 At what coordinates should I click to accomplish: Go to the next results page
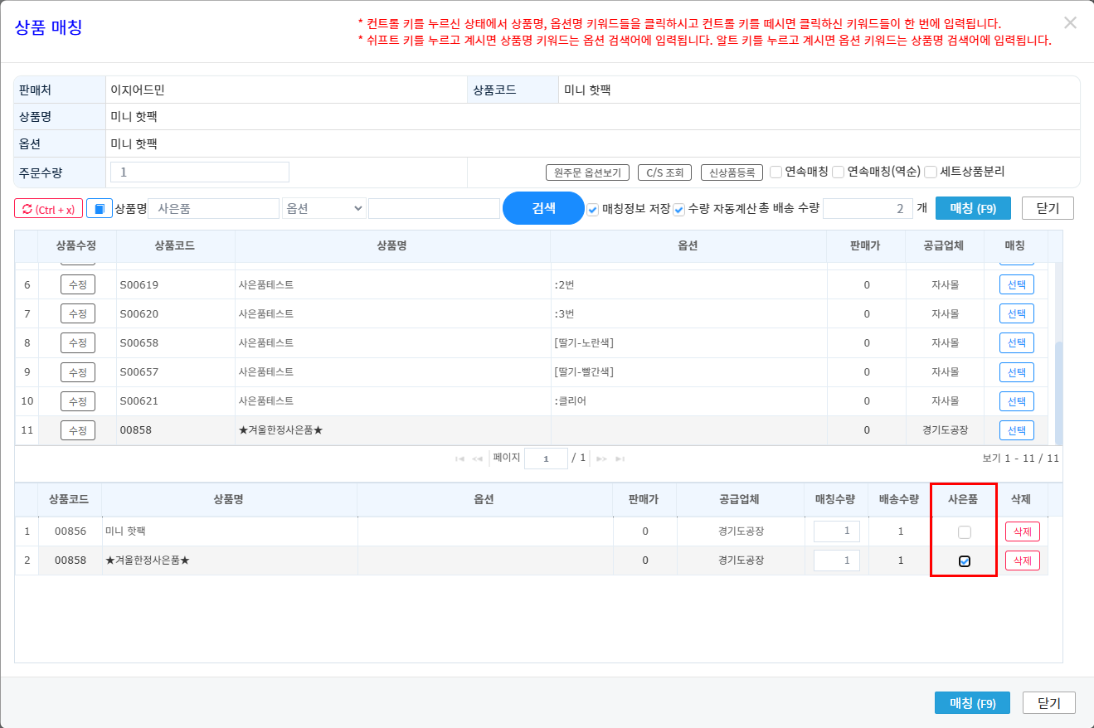pyautogui.click(x=601, y=459)
